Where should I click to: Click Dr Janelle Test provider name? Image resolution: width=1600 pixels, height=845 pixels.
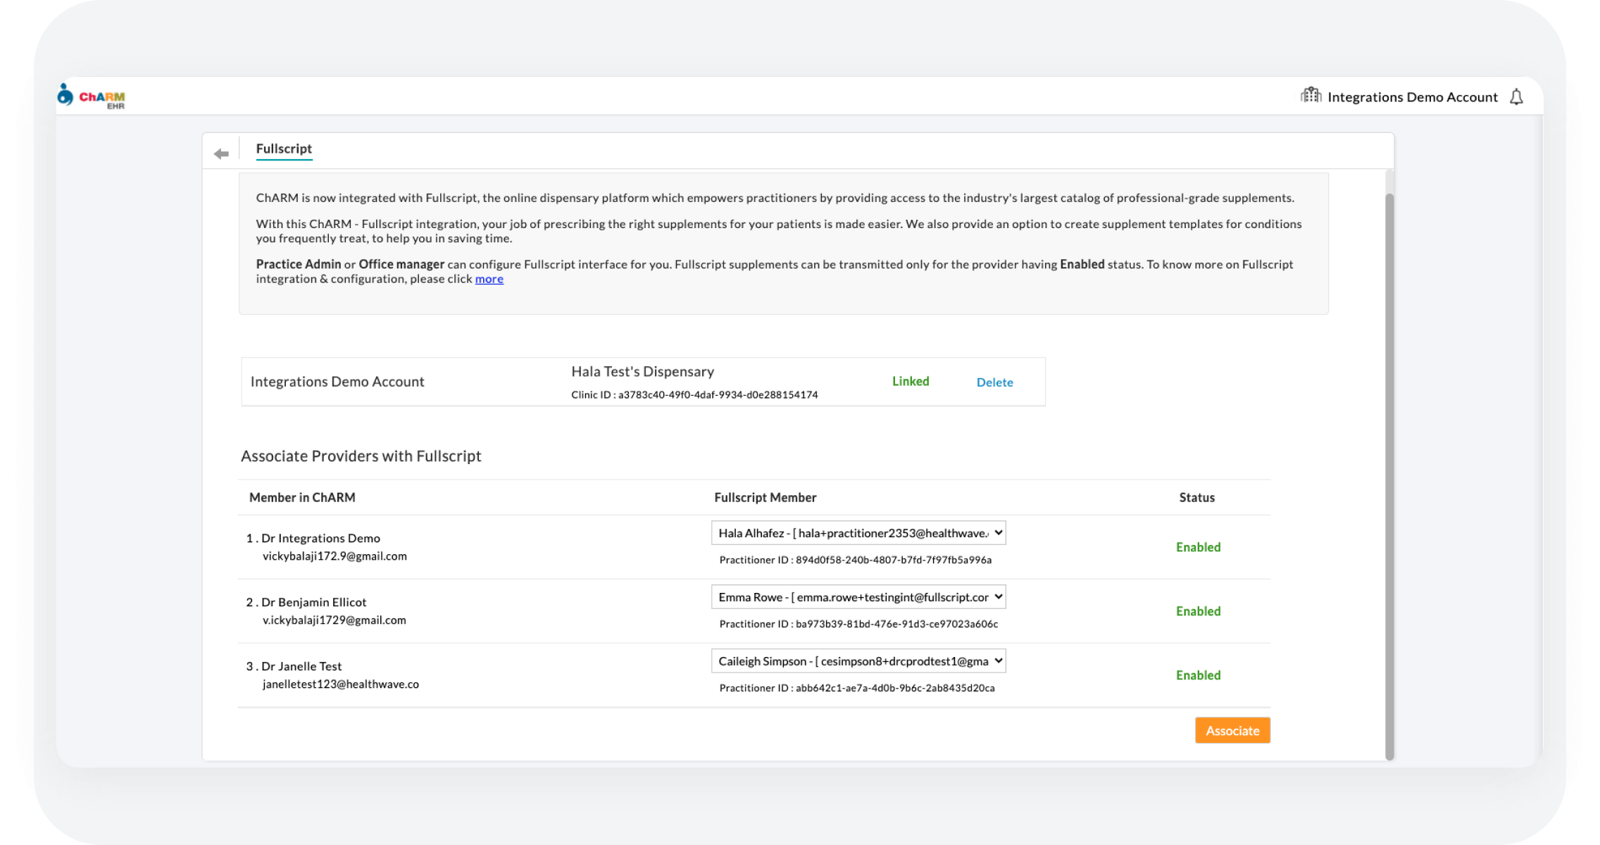pyautogui.click(x=301, y=666)
